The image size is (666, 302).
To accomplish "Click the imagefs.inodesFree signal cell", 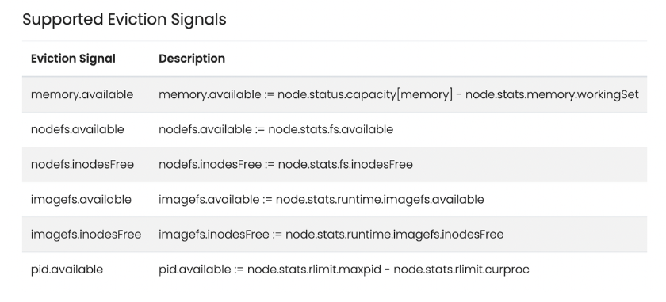I will pyautogui.click(x=86, y=235).
